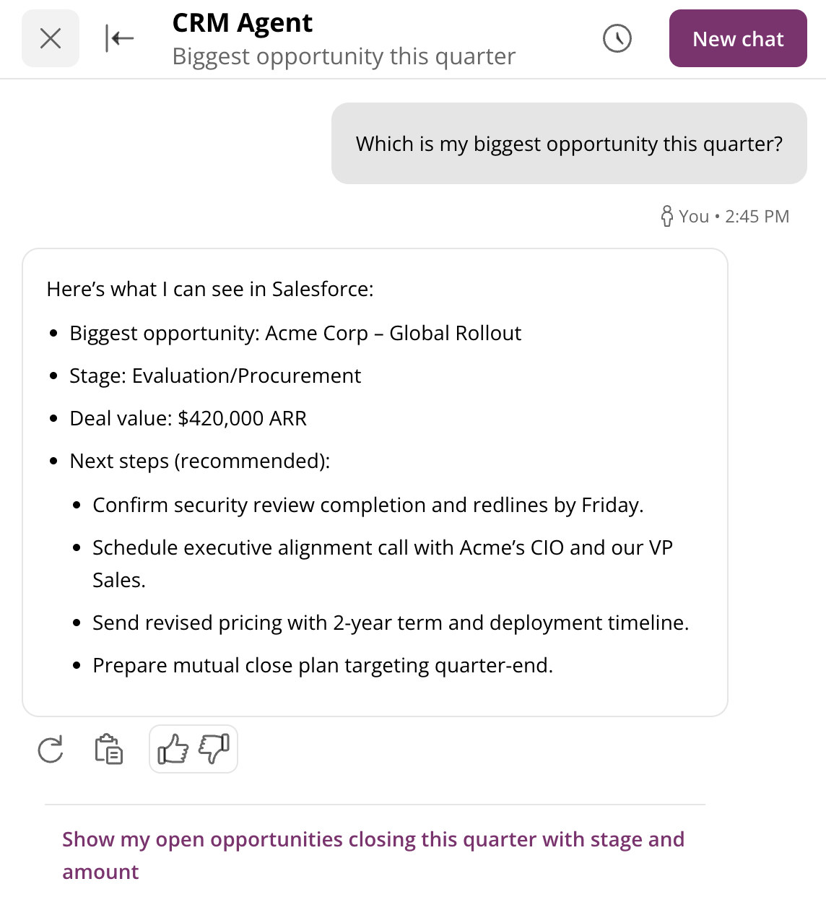
Task: Click the Acme Corp – Global Rollout line
Action: point(295,333)
